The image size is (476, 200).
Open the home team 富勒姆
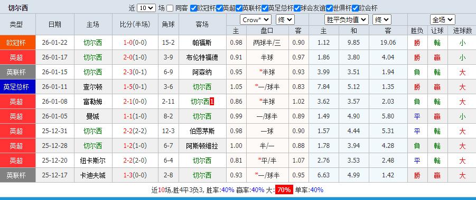[93, 102]
